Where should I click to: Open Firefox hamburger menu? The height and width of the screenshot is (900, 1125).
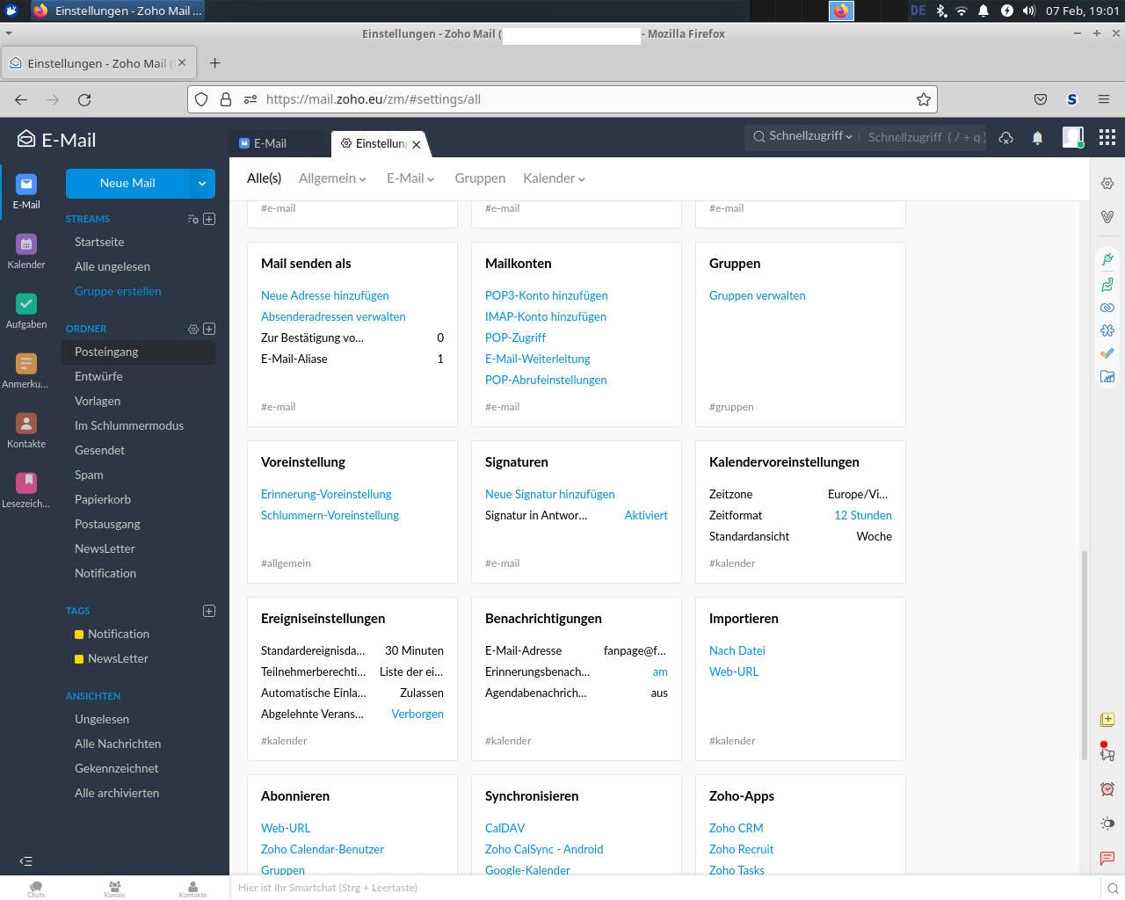click(1104, 99)
